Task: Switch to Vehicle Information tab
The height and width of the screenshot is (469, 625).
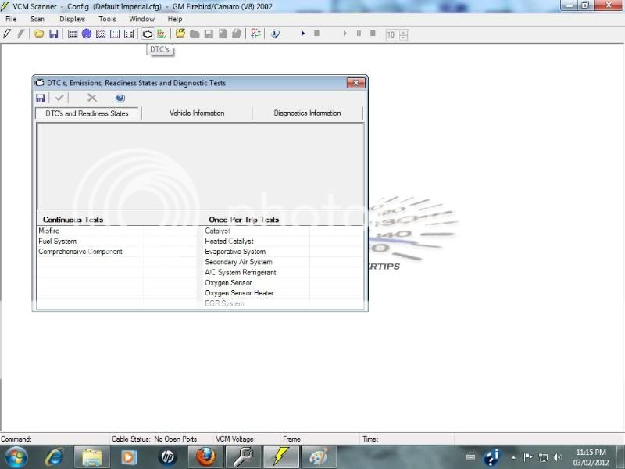Action: click(197, 113)
